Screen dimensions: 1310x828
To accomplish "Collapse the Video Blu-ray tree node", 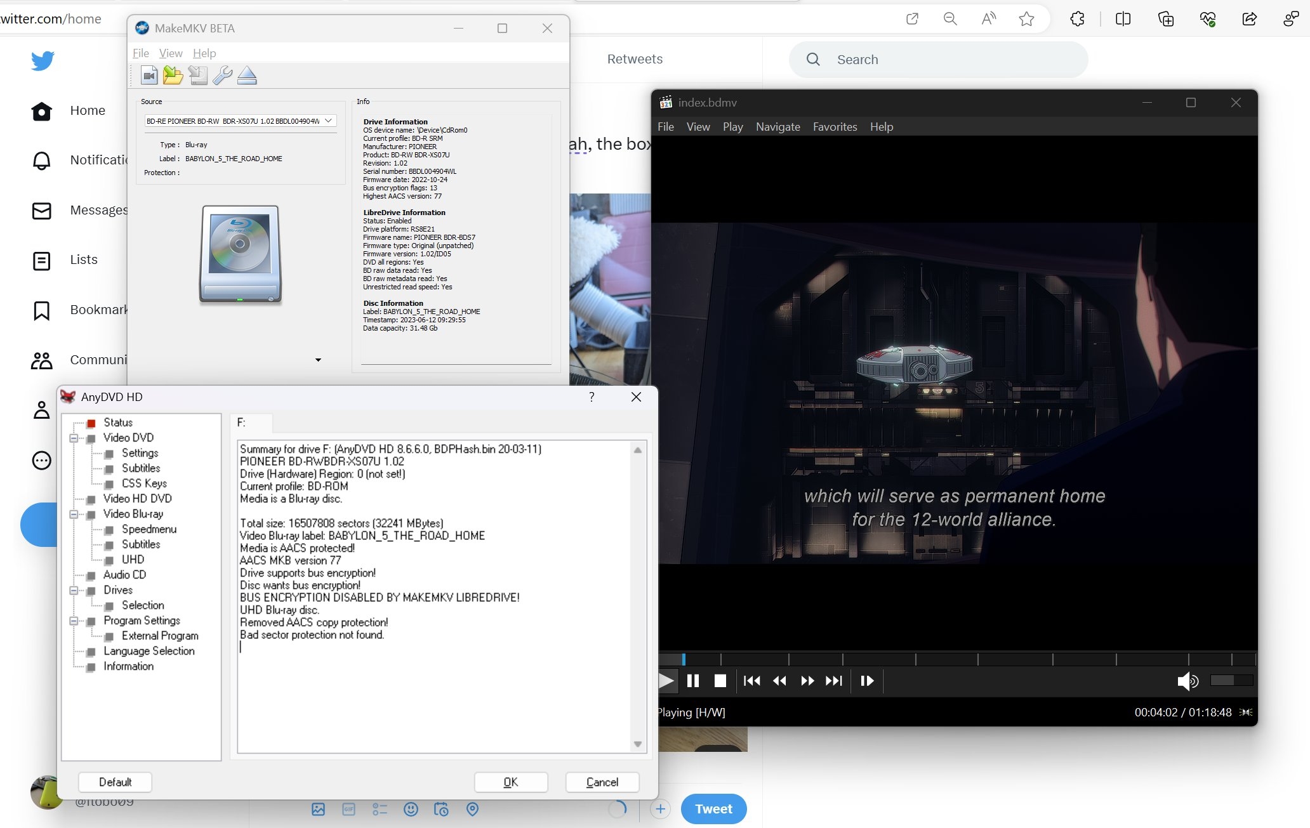I will [x=74, y=514].
